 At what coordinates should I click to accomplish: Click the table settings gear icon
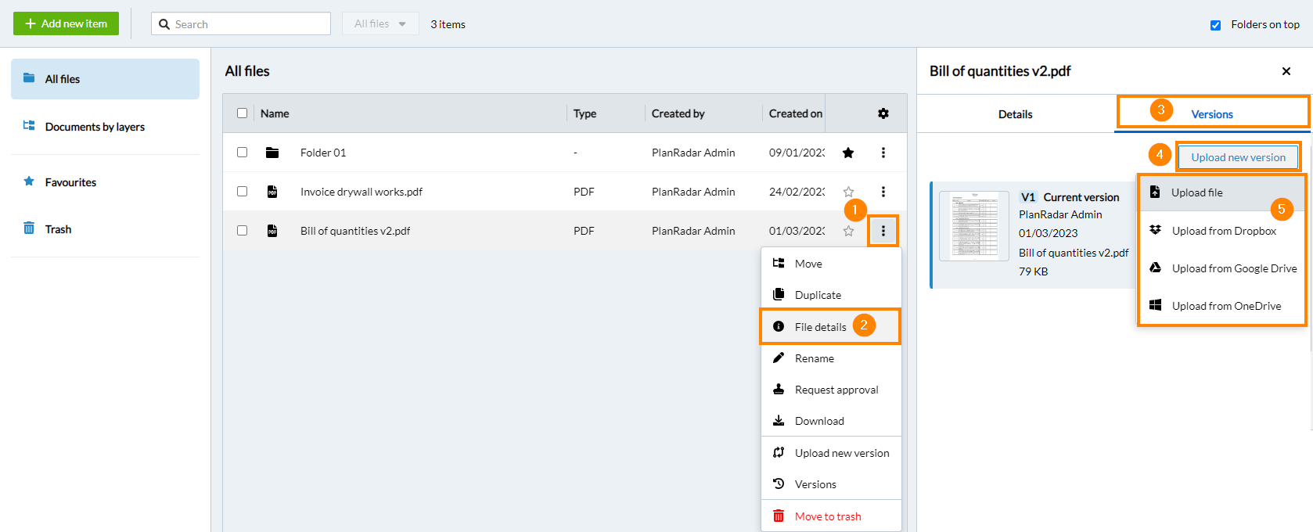[x=883, y=113]
